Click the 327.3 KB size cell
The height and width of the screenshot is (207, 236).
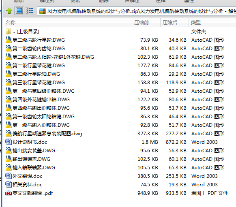148,134
